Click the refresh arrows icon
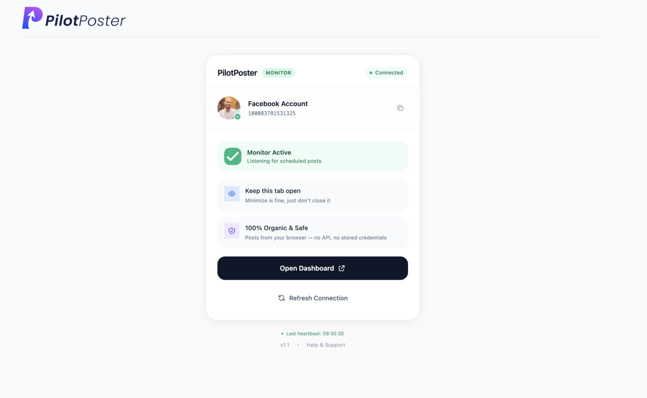 pyautogui.click(x=281, y=298)
